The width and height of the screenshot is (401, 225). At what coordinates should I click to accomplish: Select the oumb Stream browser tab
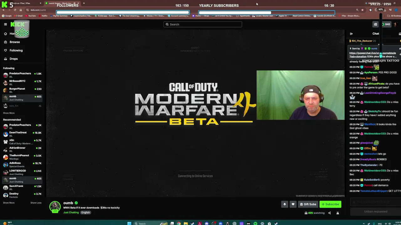[62, 3]
